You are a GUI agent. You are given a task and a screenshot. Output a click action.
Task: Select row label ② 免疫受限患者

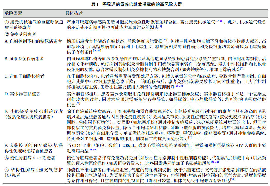click(20, 34)
